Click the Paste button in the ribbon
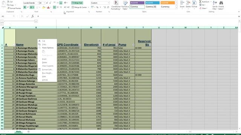The image size is (241, 135). (3, 4)
